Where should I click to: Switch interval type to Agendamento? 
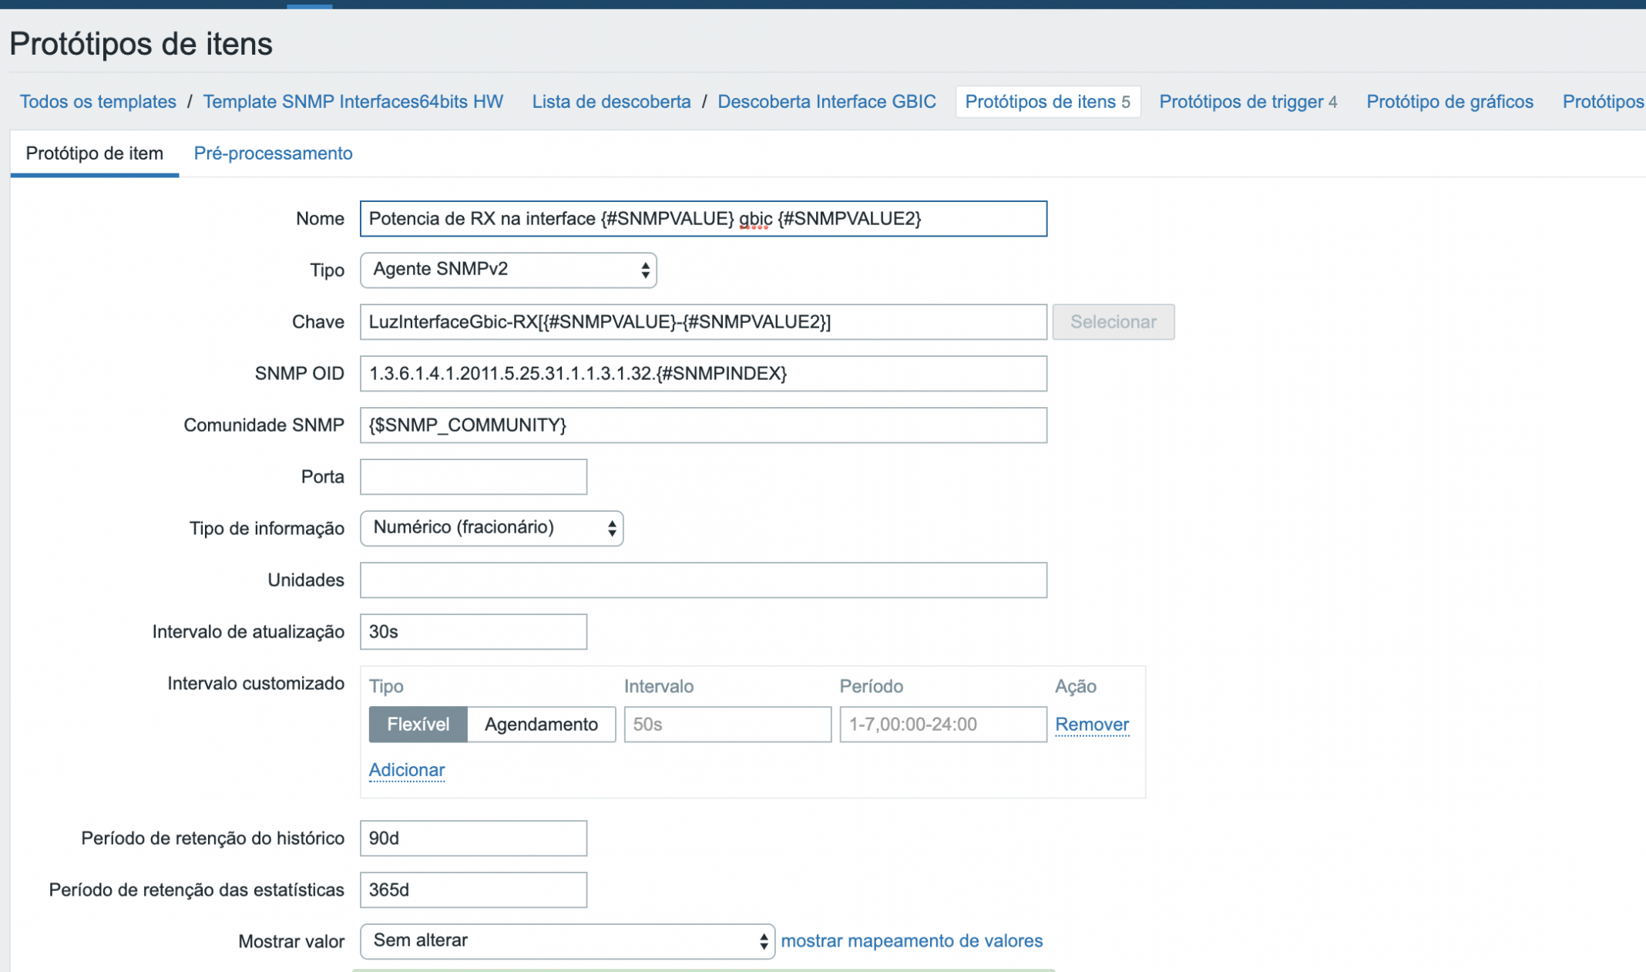tap(541, 725)
